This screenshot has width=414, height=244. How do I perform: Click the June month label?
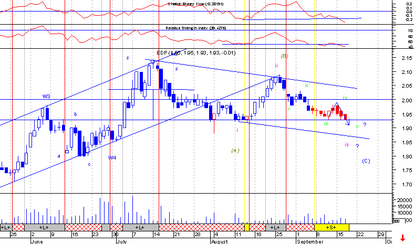[x=37, y=241]
